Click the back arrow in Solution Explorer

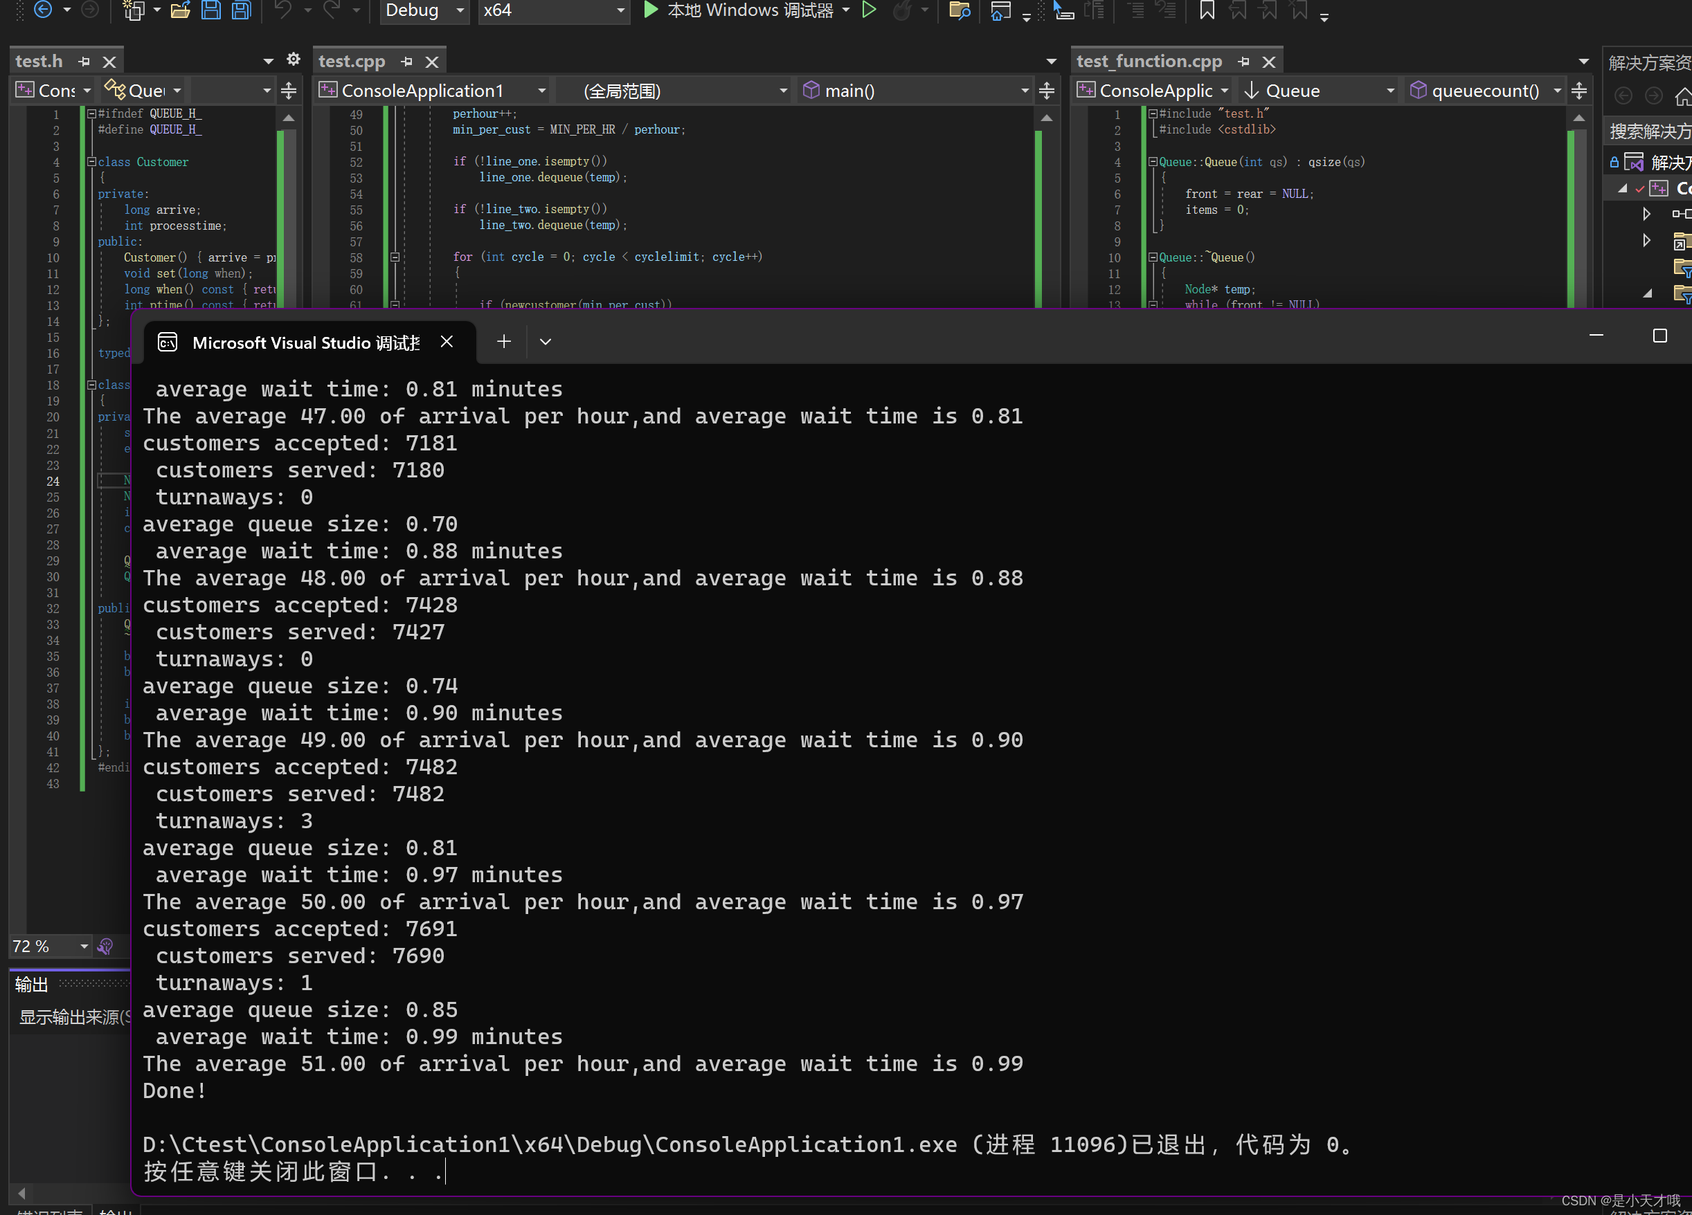point(1623,95)
